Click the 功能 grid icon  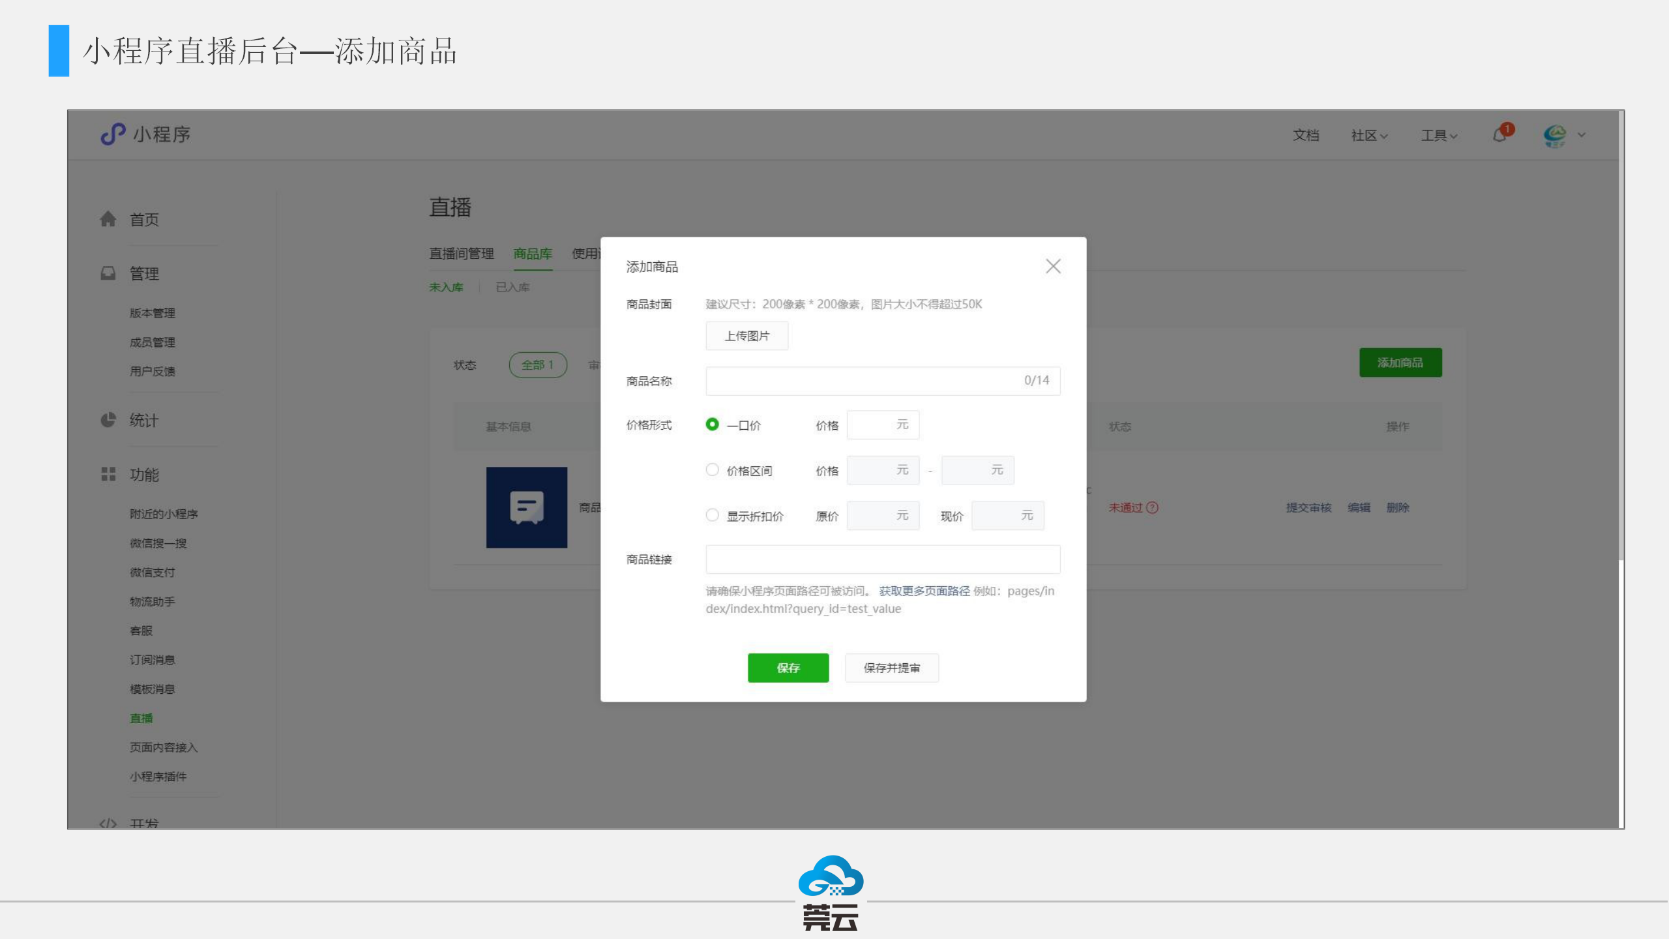(108, 474)
